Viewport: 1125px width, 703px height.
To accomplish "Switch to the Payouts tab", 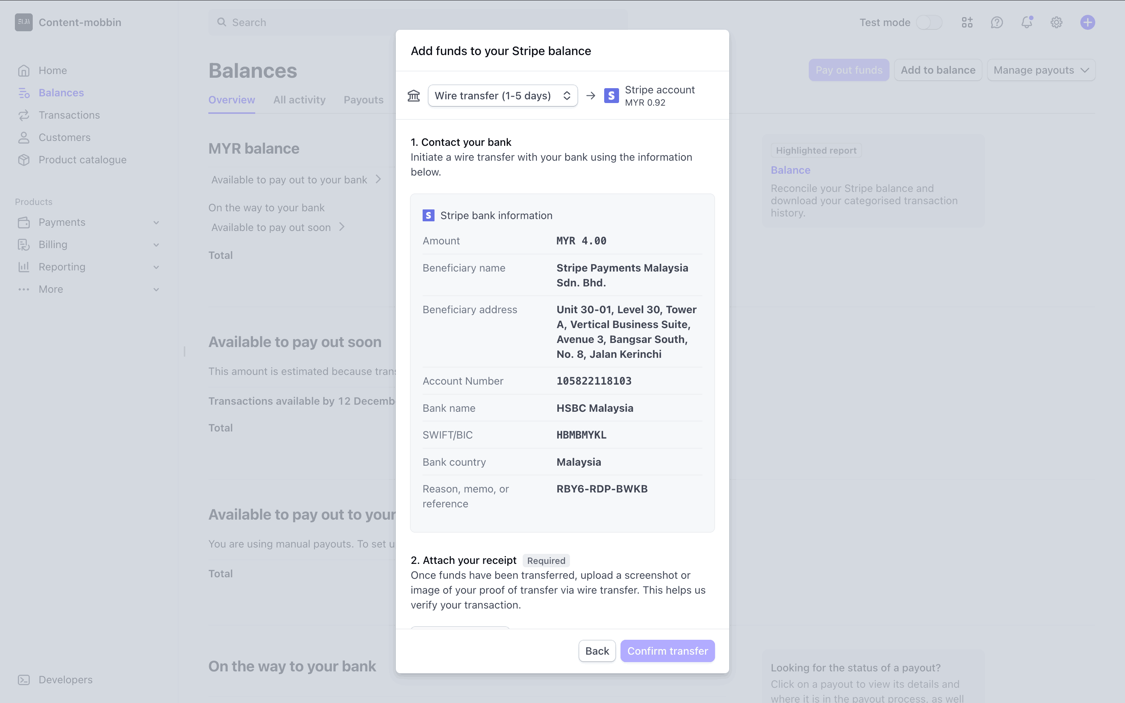I will tap(363, 100).
